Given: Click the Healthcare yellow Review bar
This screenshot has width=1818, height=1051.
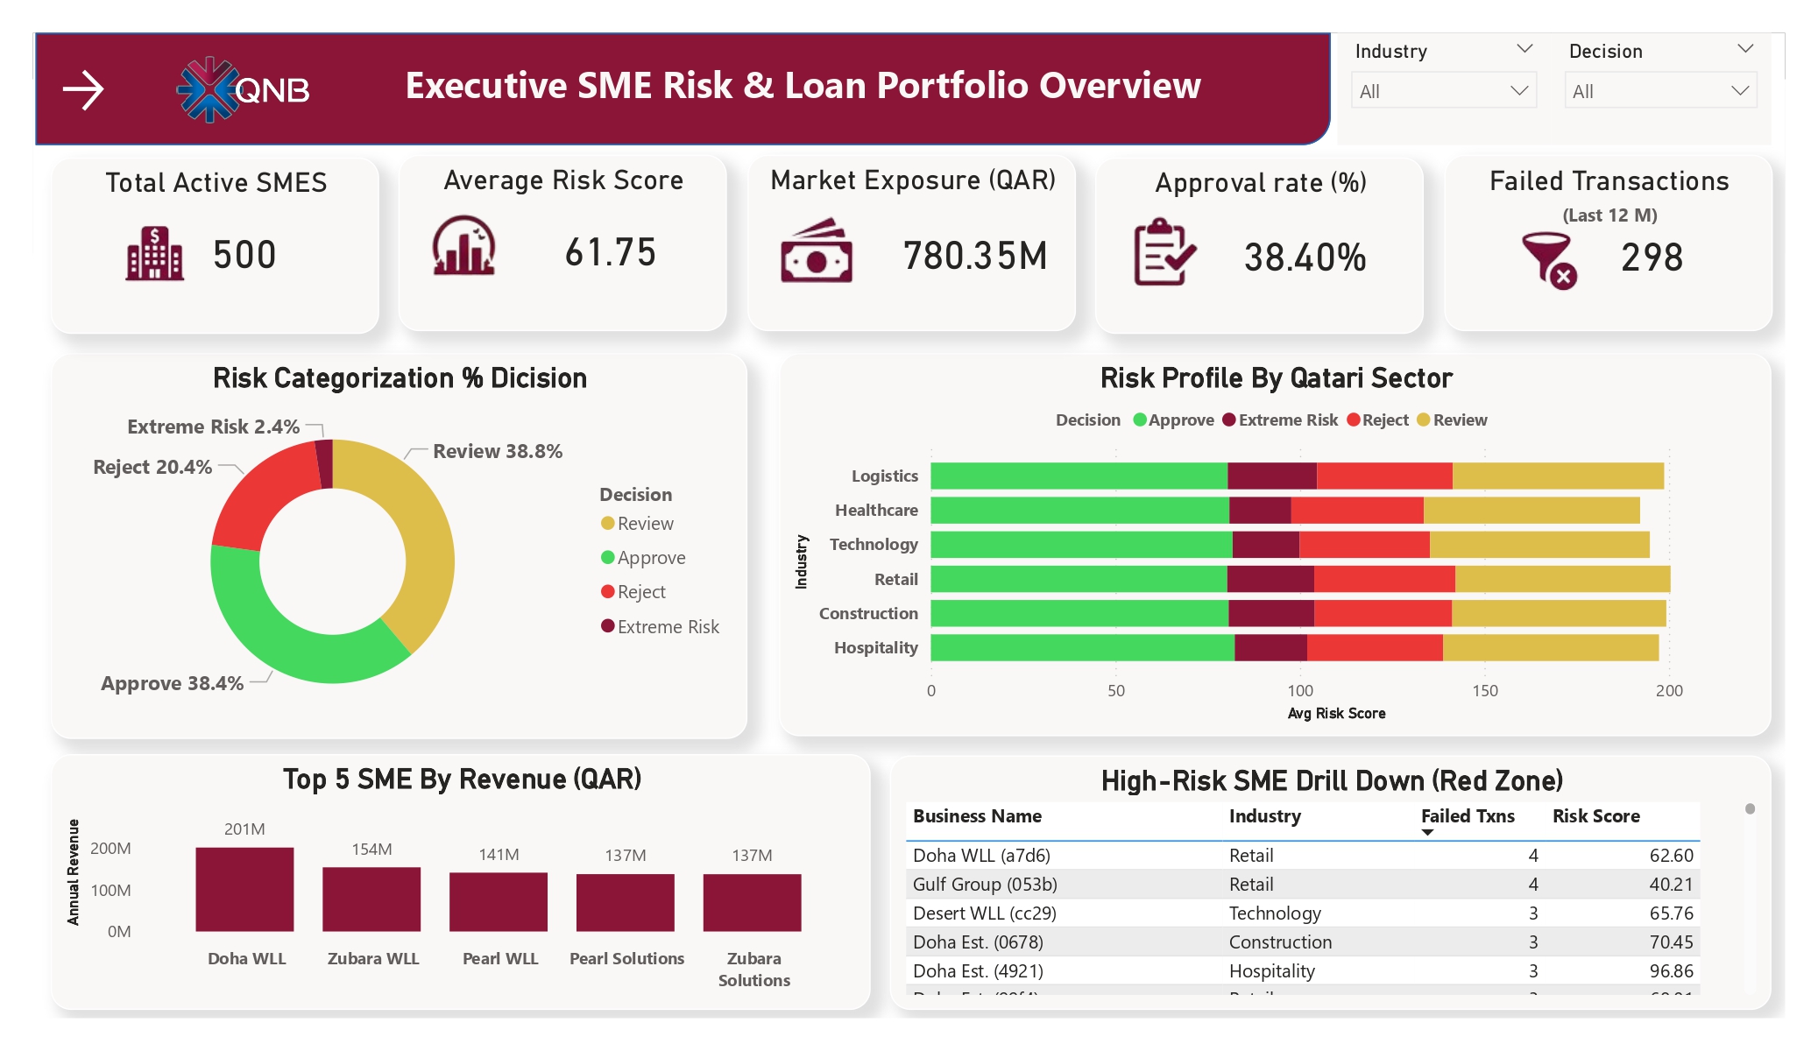Looking at the screenshot, I should (x=1532, y=511).
